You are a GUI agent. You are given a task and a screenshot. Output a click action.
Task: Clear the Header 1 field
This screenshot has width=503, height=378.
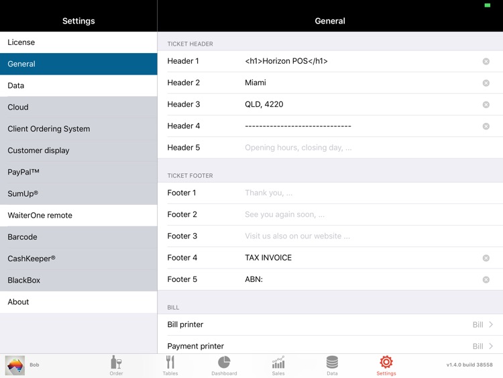coord(486,61)
